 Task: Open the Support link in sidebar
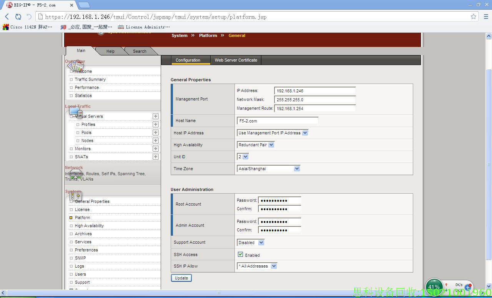(x=82, y=282)
